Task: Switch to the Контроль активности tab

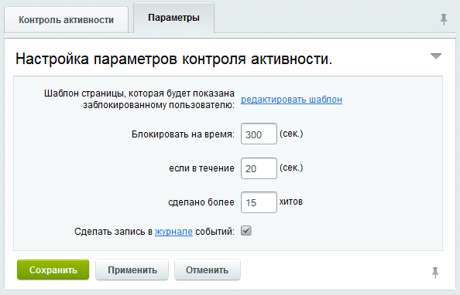Action: click(66, 20)
